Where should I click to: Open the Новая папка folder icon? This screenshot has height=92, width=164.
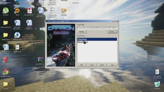[6, 35]
